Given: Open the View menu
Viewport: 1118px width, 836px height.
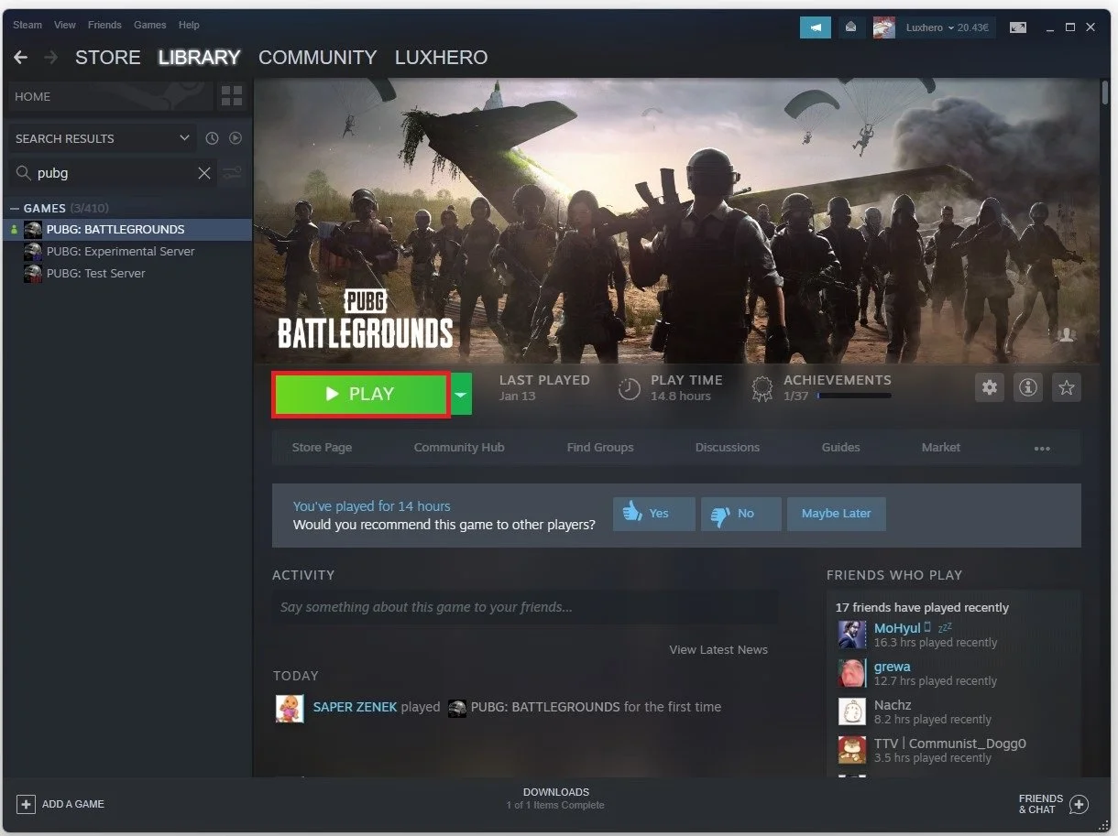Looking at the screenshot, I should (x=65, y=25).
